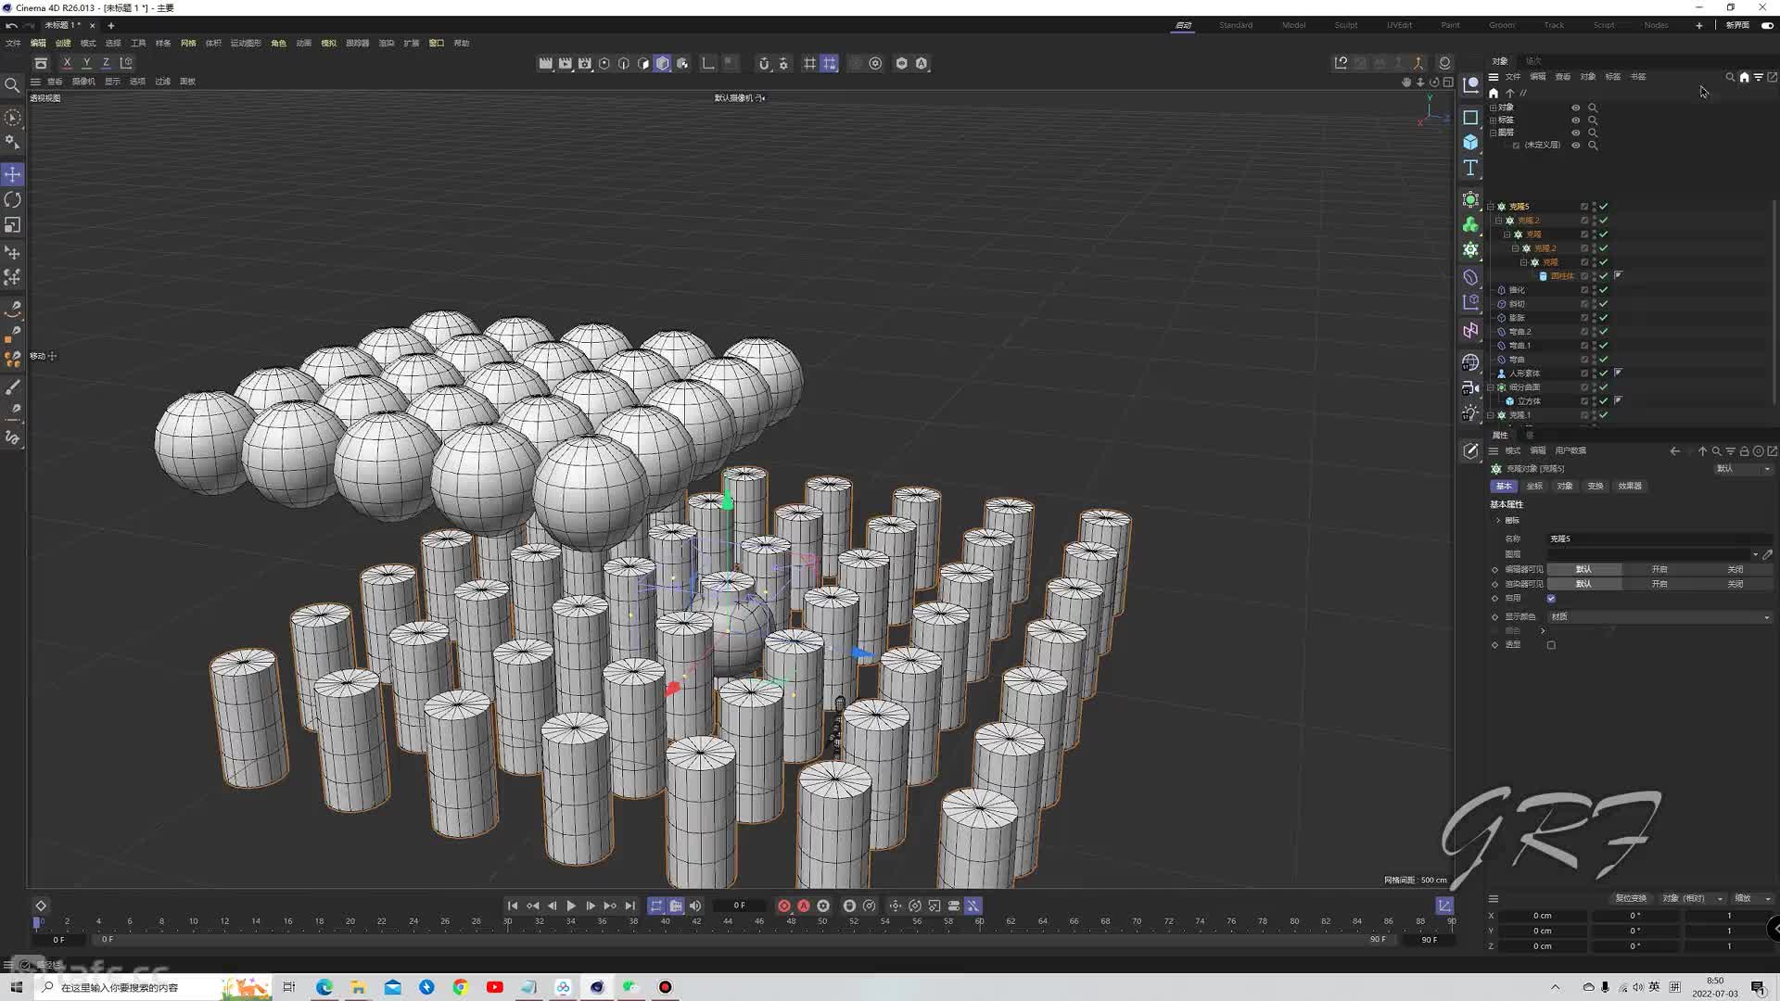Screen dimensions: 1780x1001
Task: Check the 透显 checkbox in attributes
Action: 1551,645
